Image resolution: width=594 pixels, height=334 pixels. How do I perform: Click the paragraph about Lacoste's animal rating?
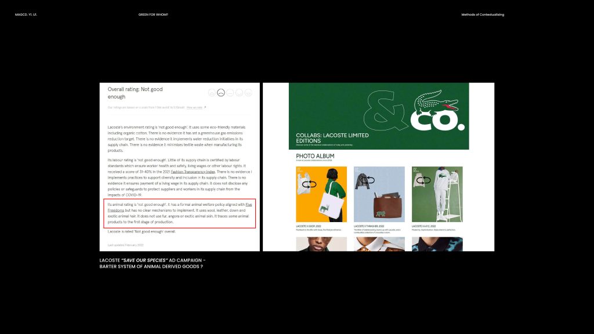[x=180, y=213]
